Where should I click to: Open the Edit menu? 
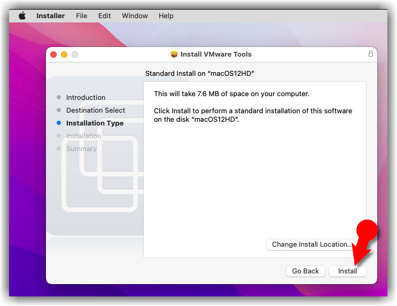pyautogui.click(x=104, y=15)
